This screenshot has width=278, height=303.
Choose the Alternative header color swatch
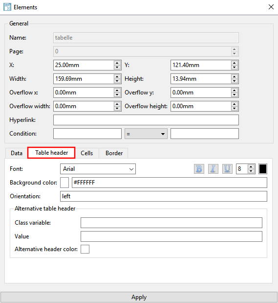coord(85,249)
